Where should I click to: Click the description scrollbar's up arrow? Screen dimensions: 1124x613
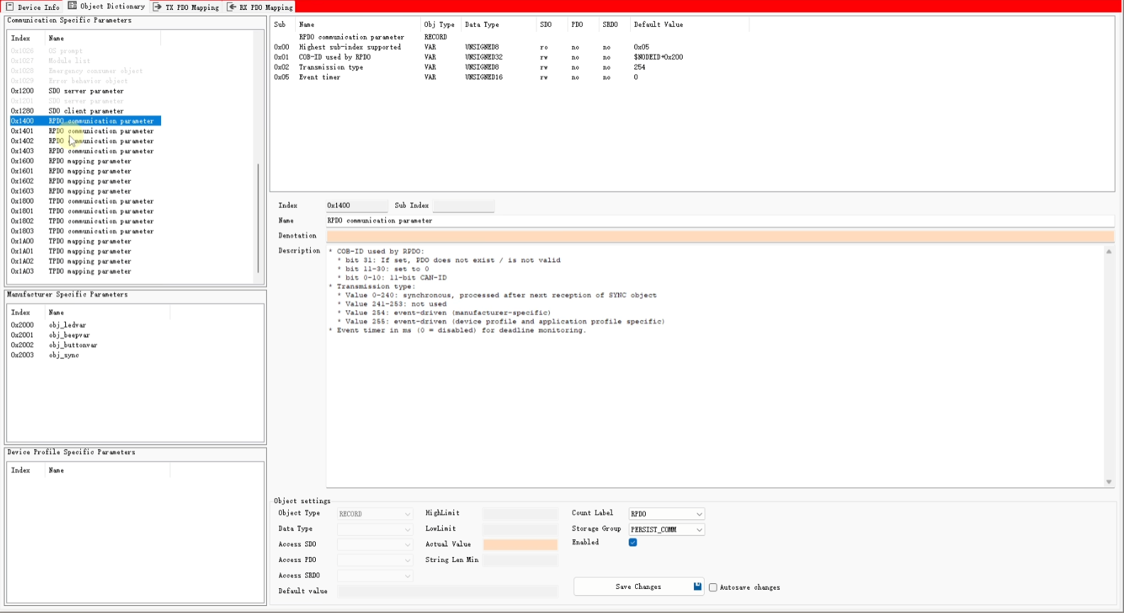tap(1109, 251)
